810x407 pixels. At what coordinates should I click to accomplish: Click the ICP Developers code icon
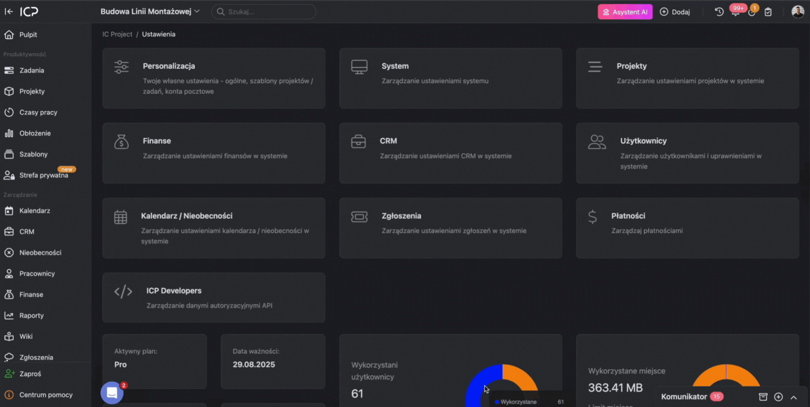(123, 292)
